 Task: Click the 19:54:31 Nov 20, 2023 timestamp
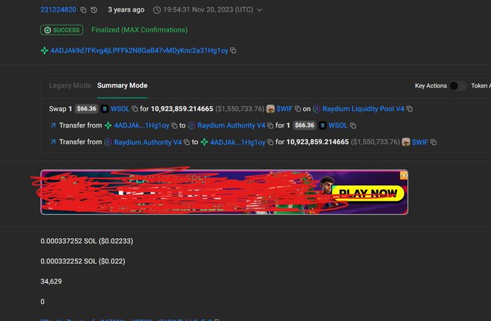pyautogui.click(x=208, y=9)
